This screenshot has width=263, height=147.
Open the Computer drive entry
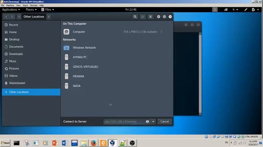tap(117, 32)
